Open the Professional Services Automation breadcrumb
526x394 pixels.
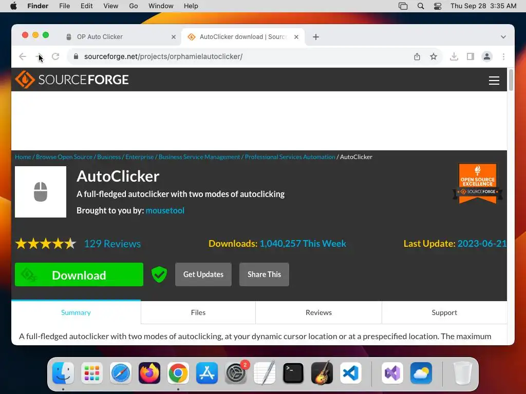(290, 157)
